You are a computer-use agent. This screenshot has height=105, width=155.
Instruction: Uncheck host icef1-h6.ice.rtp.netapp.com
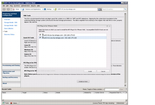pos(40,35)
